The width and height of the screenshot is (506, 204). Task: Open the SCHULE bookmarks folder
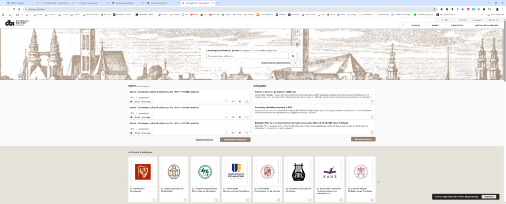[75, 14]
